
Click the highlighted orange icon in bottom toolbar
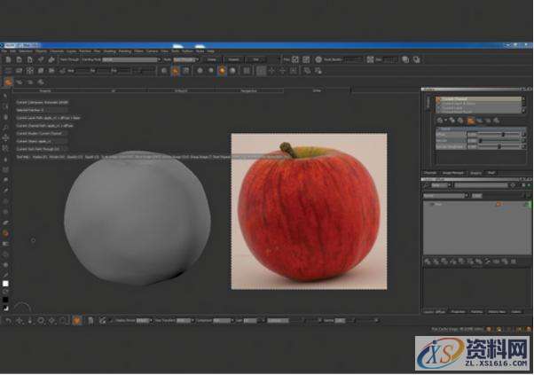[78, 319]
